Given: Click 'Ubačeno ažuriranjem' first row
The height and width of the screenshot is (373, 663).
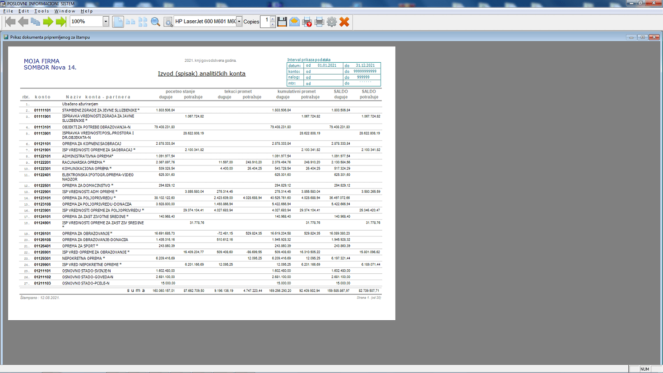Looking at the screenshot, I should coord(80,104).
